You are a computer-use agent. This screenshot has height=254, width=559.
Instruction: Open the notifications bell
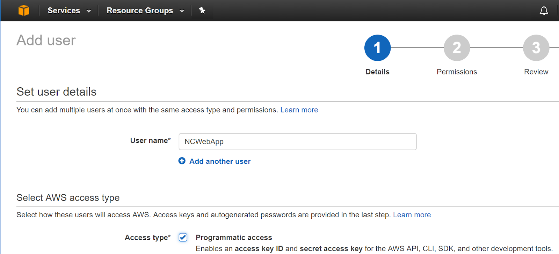[x=544, y=11]
